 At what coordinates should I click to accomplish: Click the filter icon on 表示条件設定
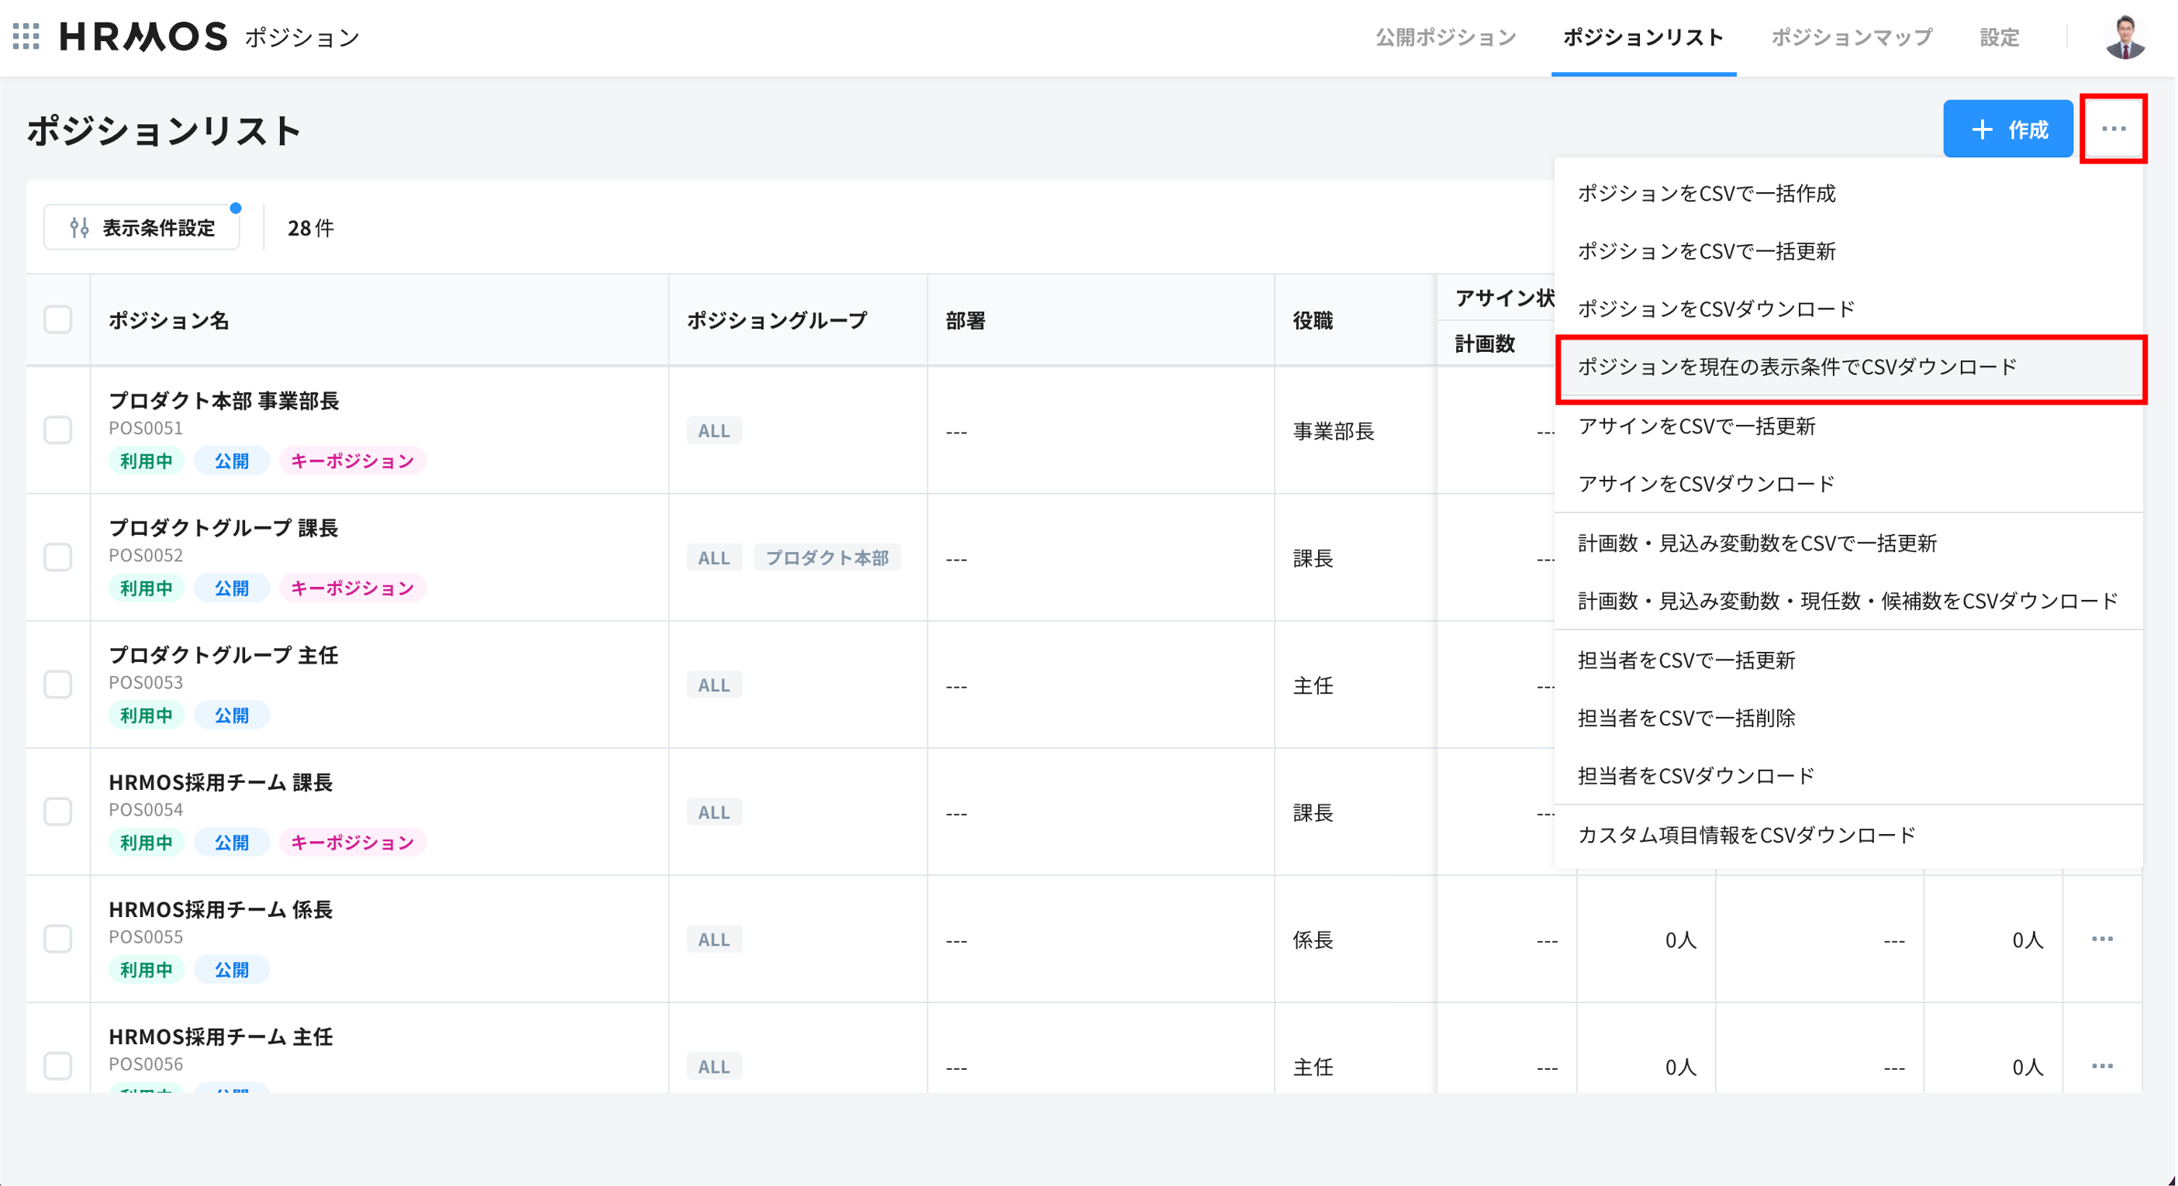(80, 227)
